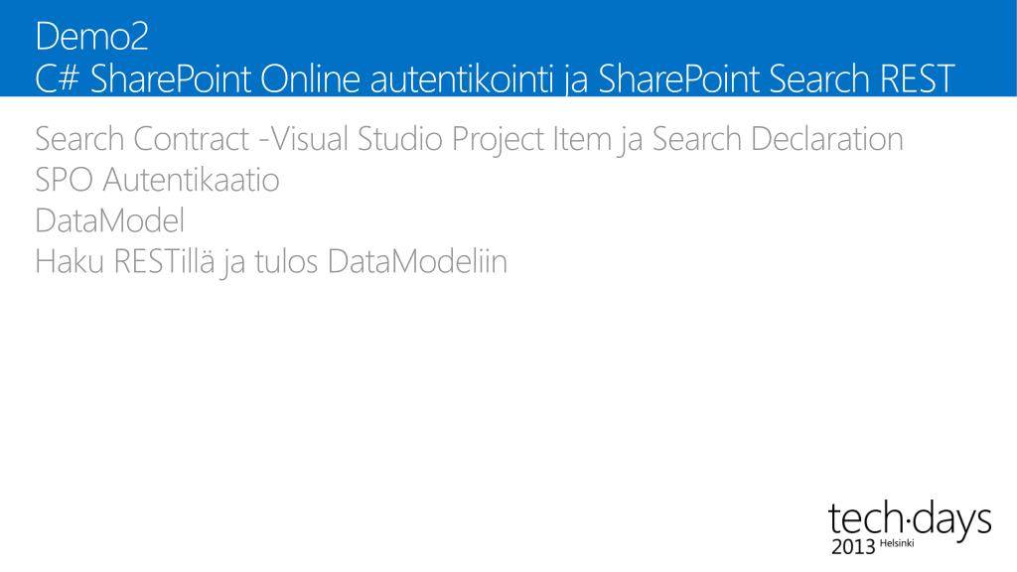Click the 'Demo2' title line
The width and height of the screenshot is (1017, 572).
click(91, 37)
